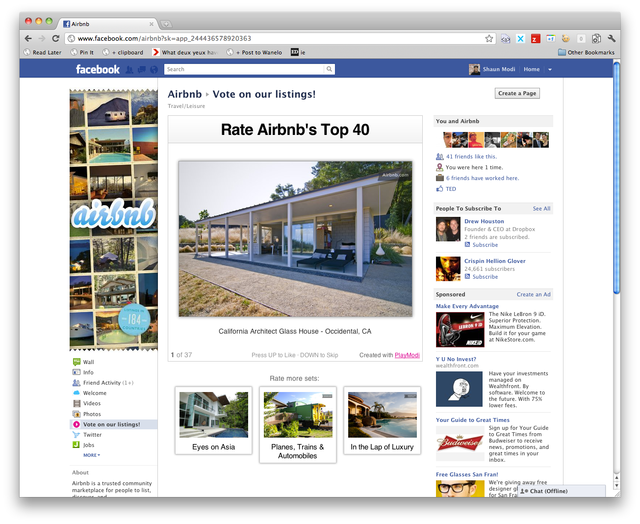Viewport: 640px width, 524px height.
Task: Click the +1 extension icon
Action: tap(551, 38)
